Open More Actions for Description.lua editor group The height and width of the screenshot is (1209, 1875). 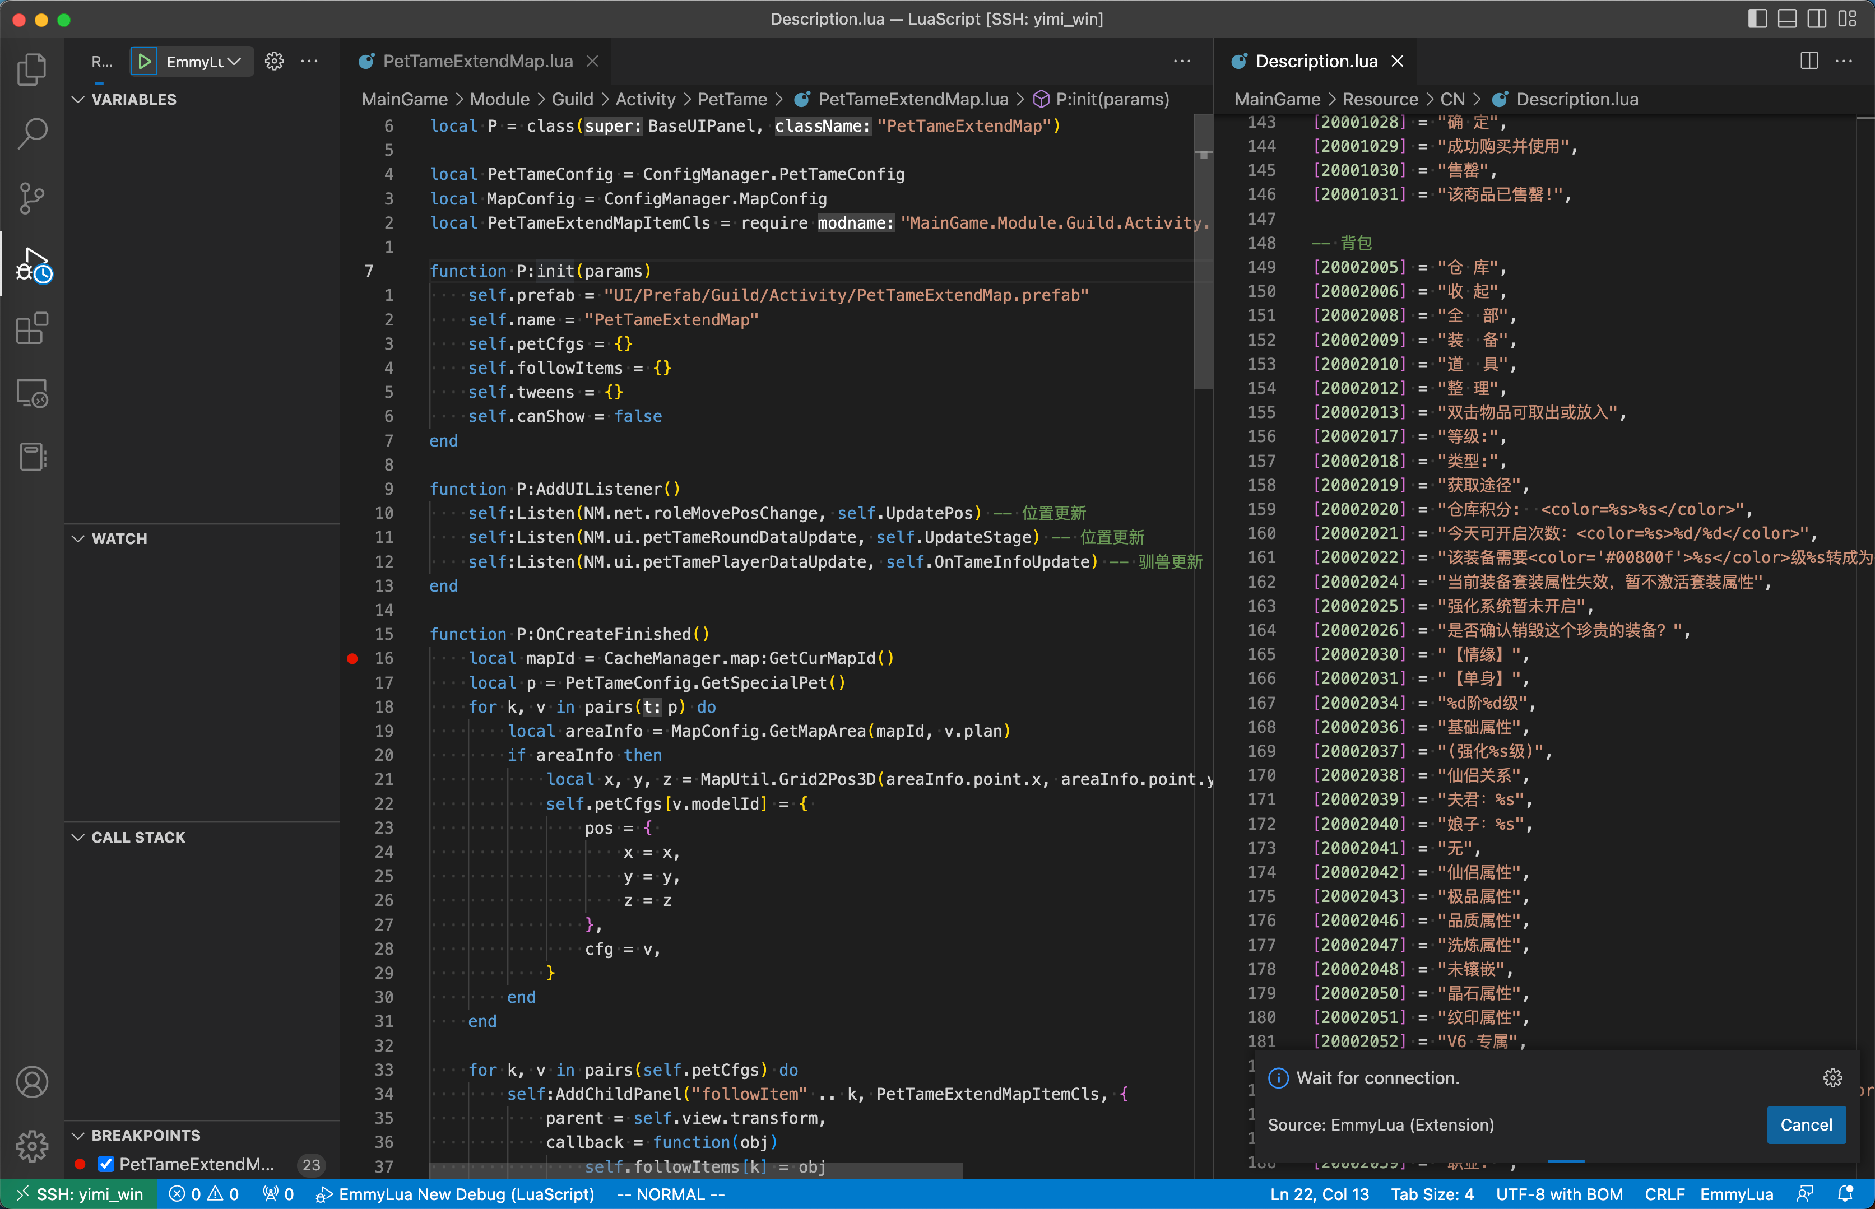click(x=1844, y=61)
